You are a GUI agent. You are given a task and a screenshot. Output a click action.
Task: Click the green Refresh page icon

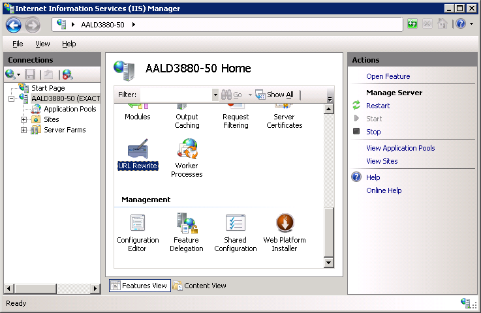(412, 23)
